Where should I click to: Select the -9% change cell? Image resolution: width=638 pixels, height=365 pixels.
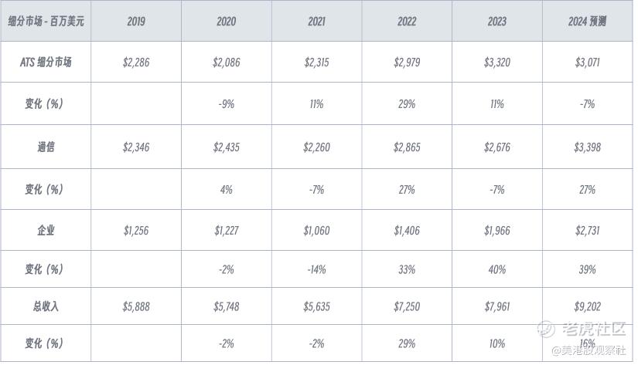click(x=226, y=103)
